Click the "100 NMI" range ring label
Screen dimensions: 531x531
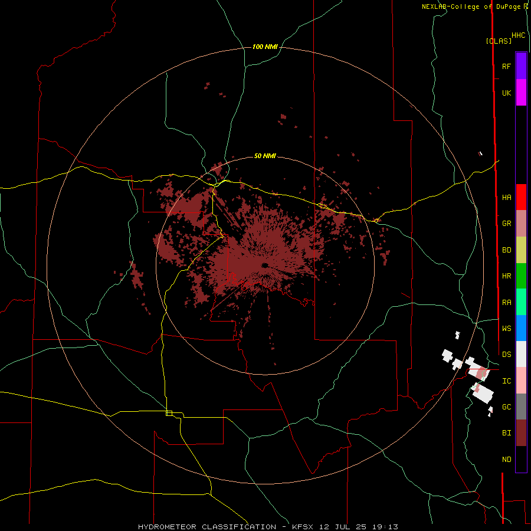265,47
